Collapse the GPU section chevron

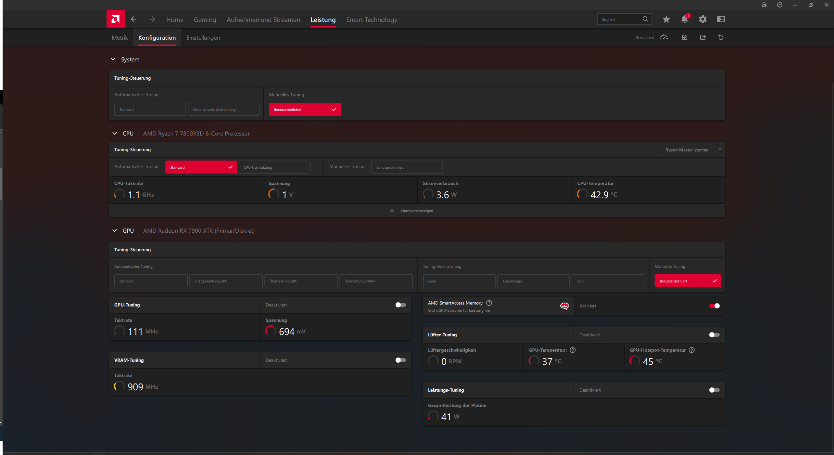115,230
